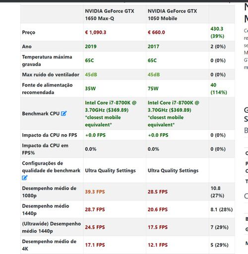248x254 pixels.
Task: Click the 75W recommended power supply value
Action: pyautogui.click(x=153, y=88)
